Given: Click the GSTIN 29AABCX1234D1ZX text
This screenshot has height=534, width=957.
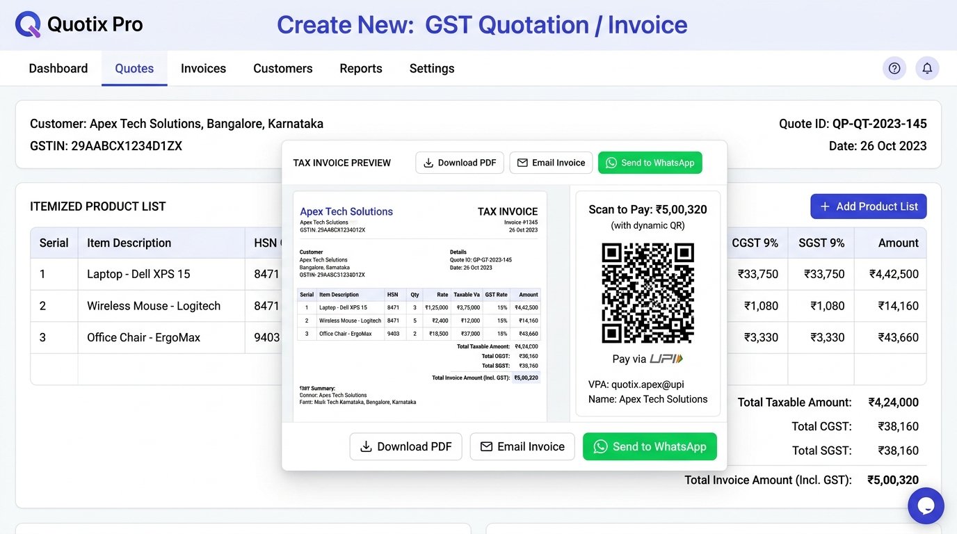Looking at the screenshot, I should 106,146.
